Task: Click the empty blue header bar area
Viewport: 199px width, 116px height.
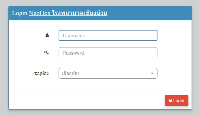Action: pyautogui.click(x=149, y=13)
